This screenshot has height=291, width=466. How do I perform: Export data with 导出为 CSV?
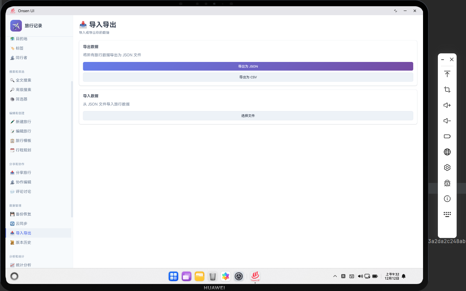pyautogui.click(x=248, y=77)
